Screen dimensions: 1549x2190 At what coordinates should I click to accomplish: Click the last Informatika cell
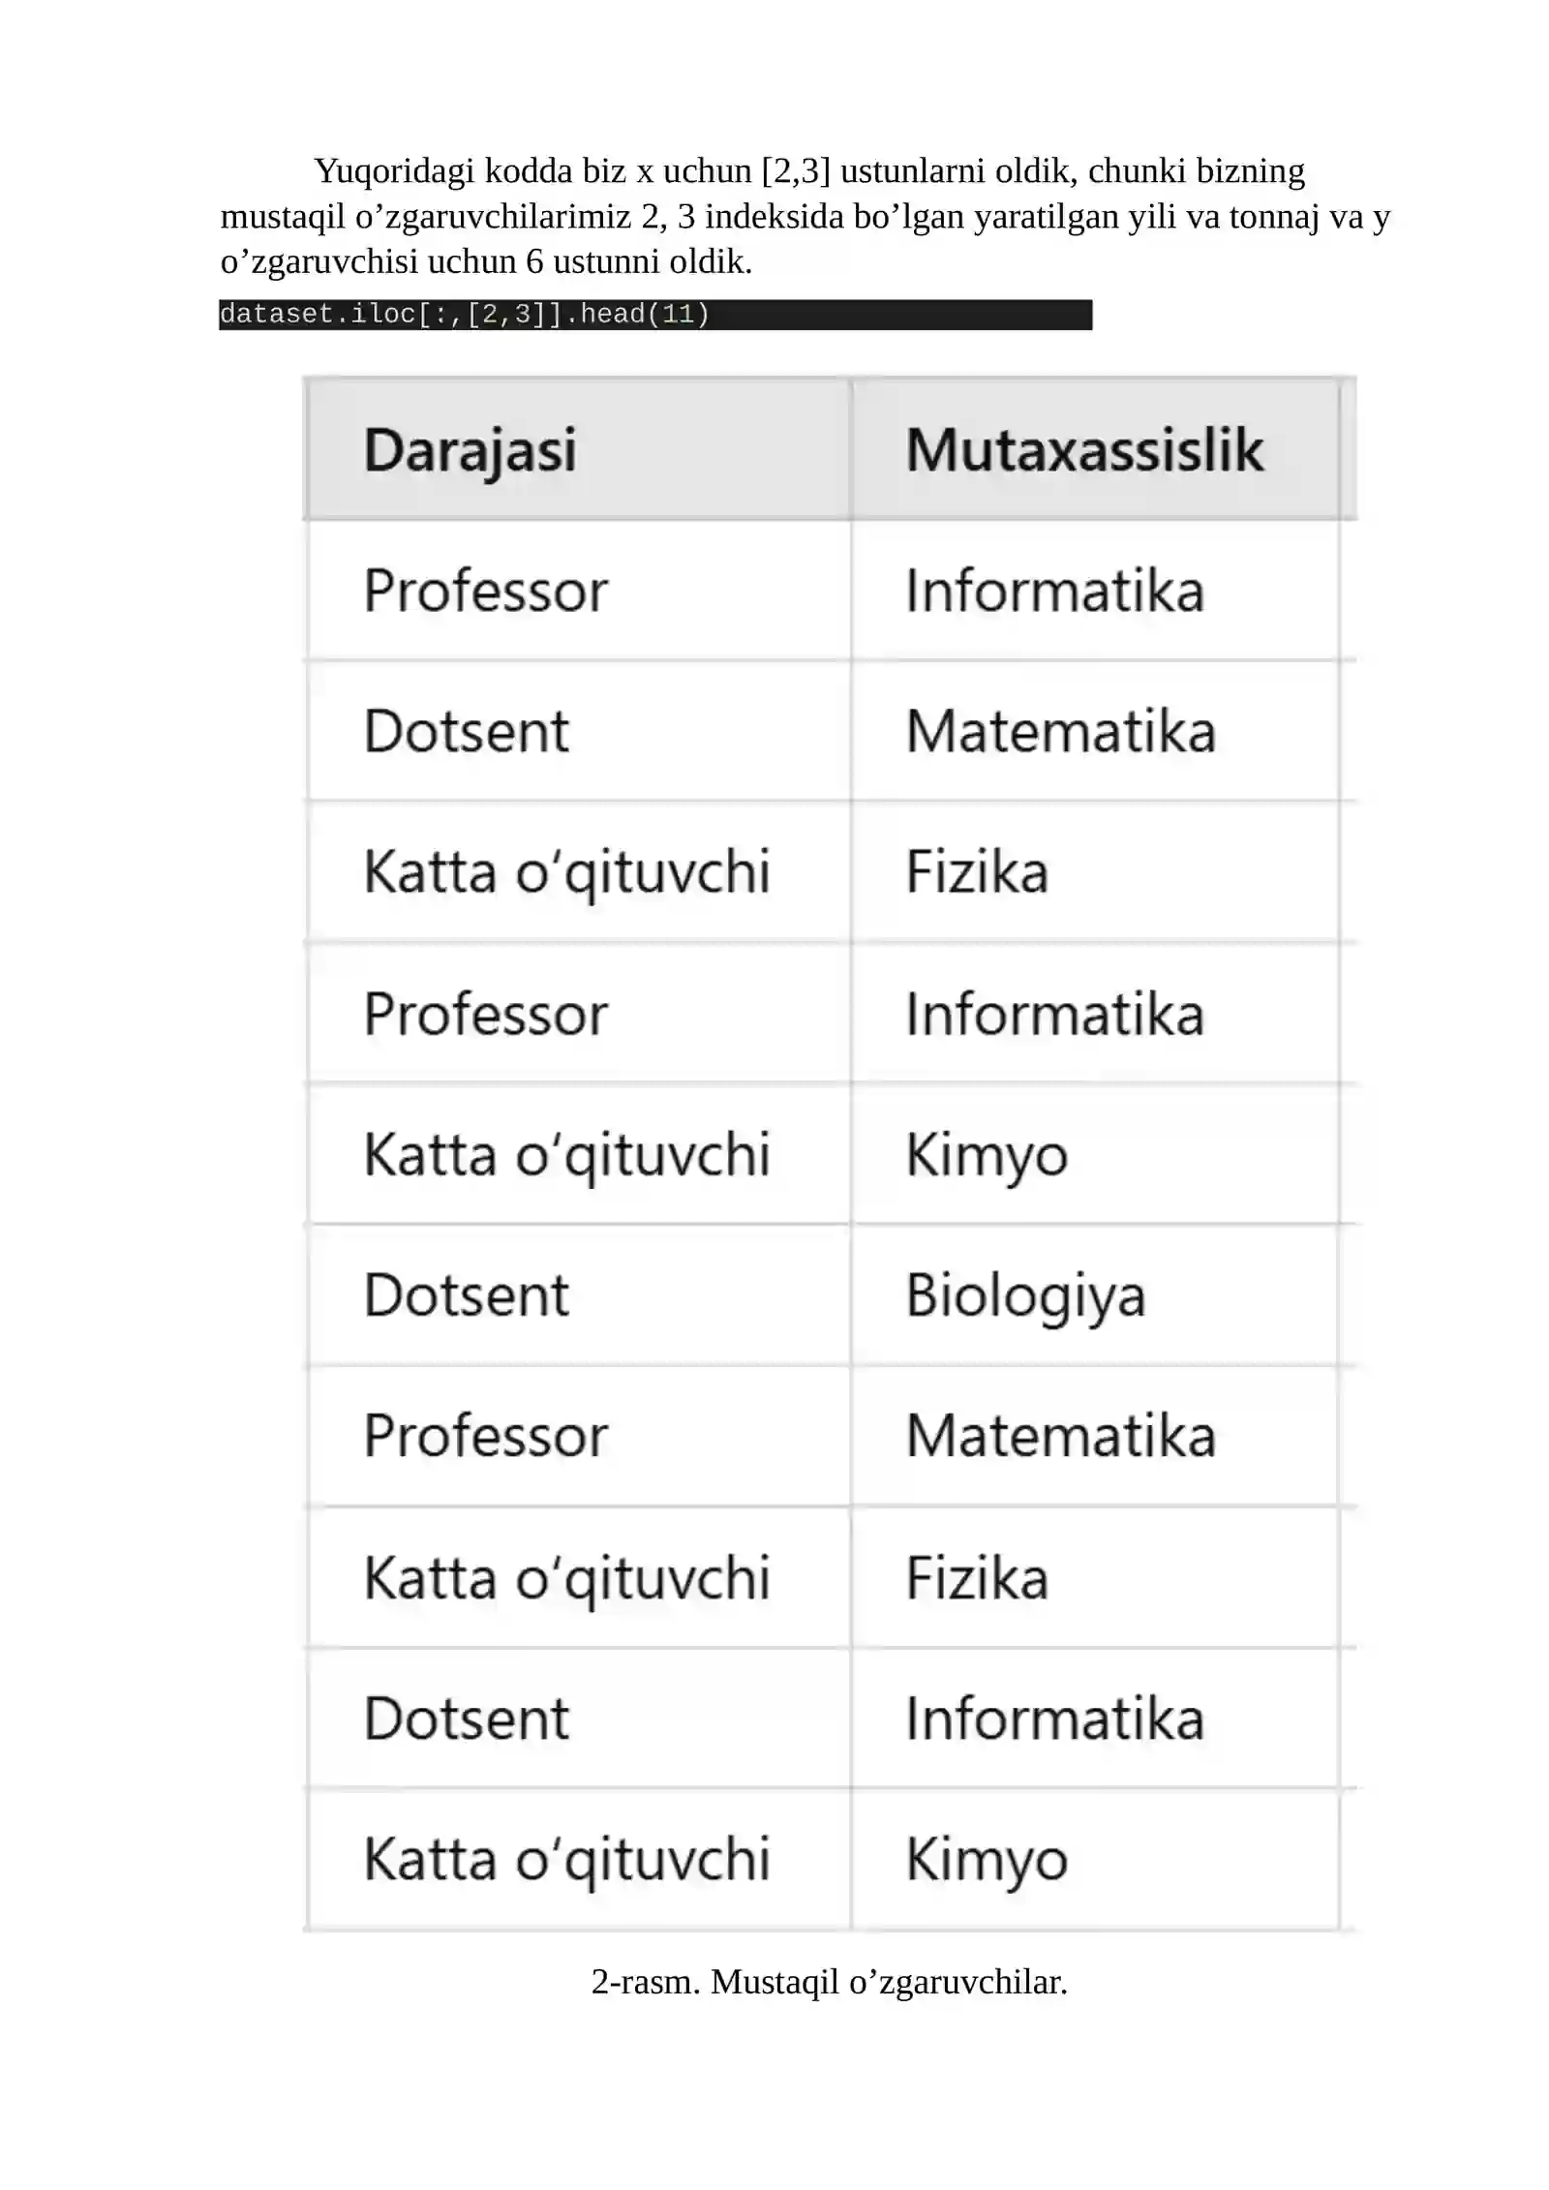click(x=1095, y=1719)
